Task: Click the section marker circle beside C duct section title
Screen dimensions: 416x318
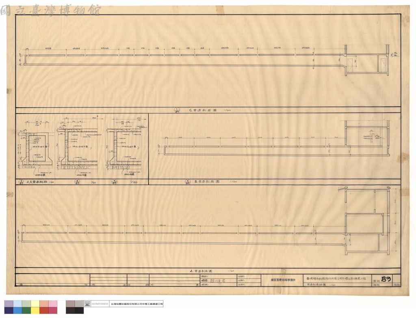Action: tap(177, 110)
